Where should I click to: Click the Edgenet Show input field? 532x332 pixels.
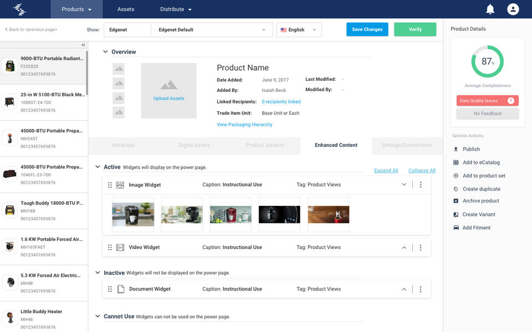[x=127, y=30]
